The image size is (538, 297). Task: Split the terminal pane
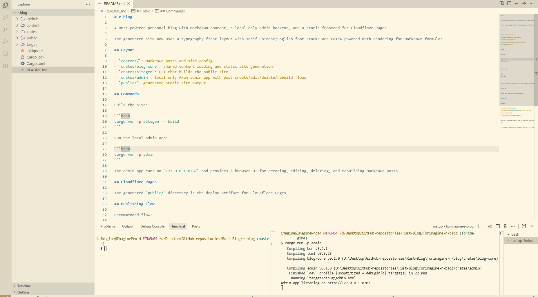[498, 226]
